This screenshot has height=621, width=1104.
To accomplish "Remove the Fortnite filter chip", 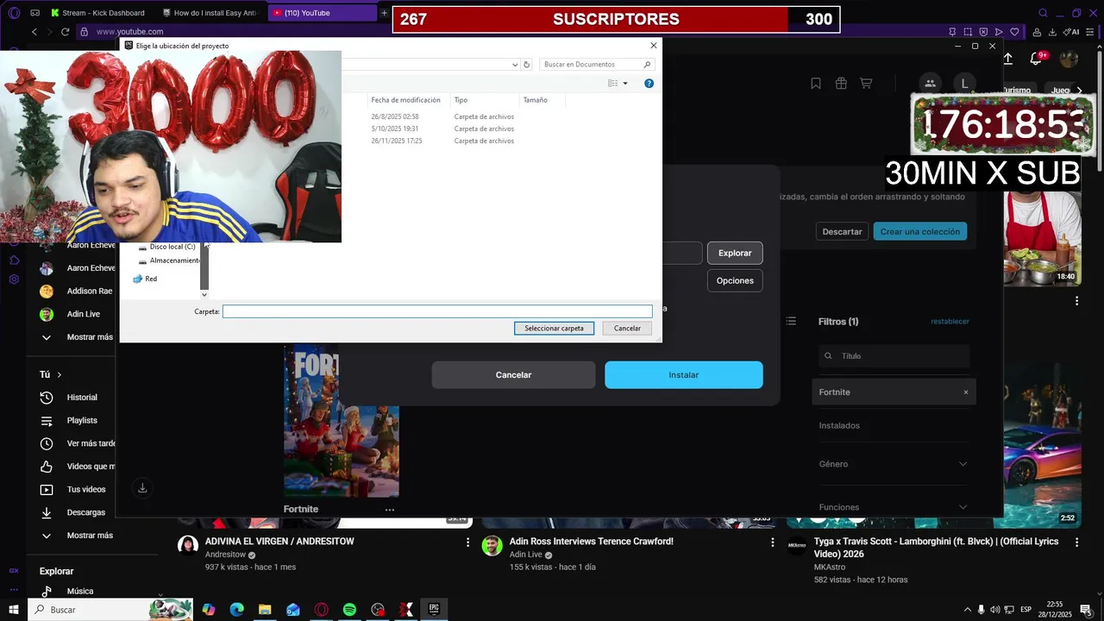I will point(966,392).
